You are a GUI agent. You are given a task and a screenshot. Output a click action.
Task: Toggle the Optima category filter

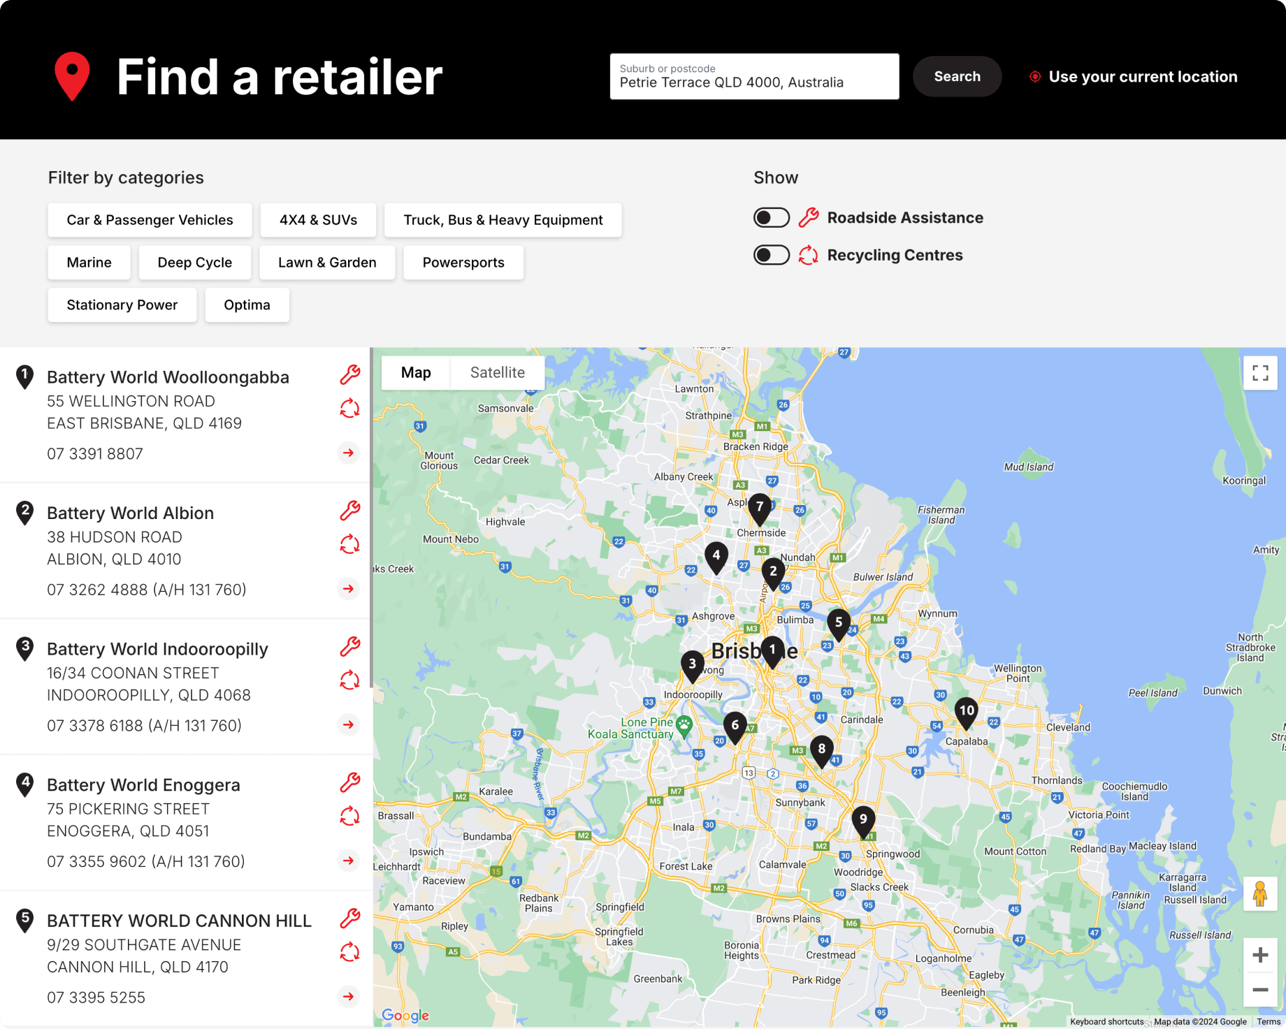coord(247,305)
